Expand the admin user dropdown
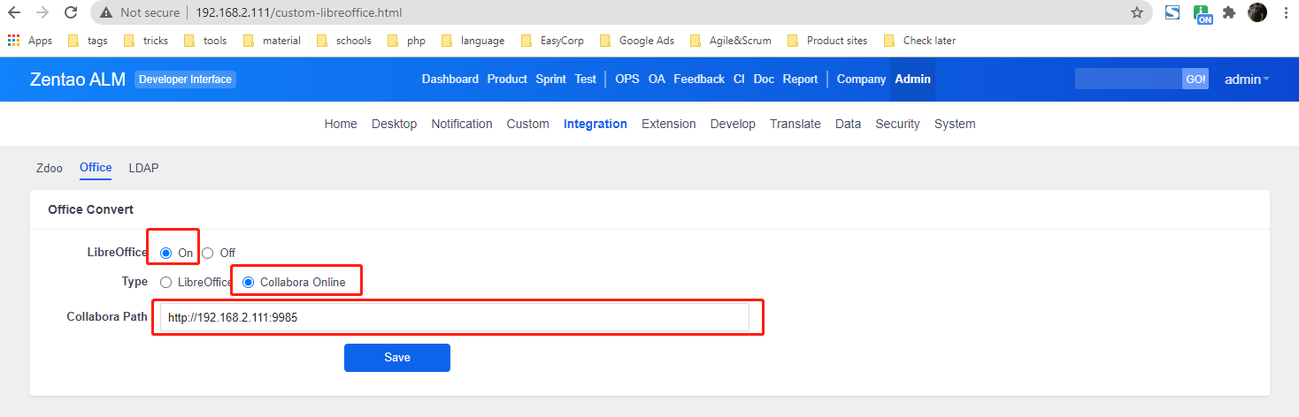The image size is (1299, 417). point(1247,80)
